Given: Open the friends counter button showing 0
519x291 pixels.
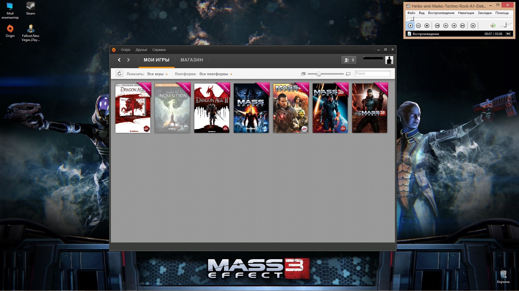Looking at the screenshot, I should pos(349,60).
